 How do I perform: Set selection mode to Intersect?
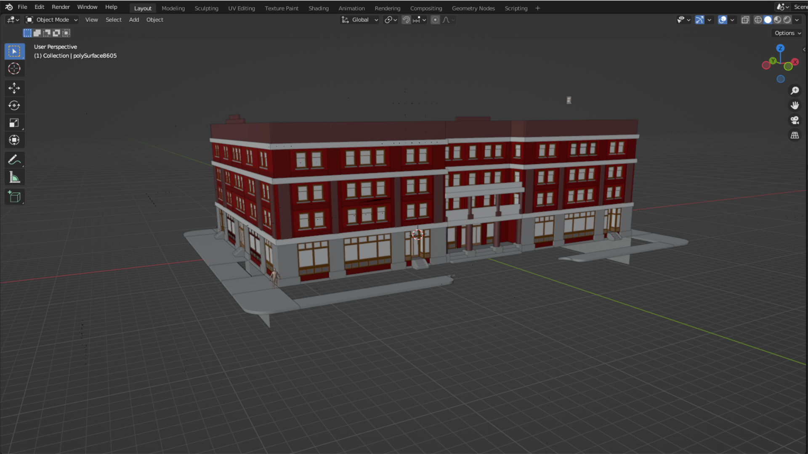tap(66, 33)
